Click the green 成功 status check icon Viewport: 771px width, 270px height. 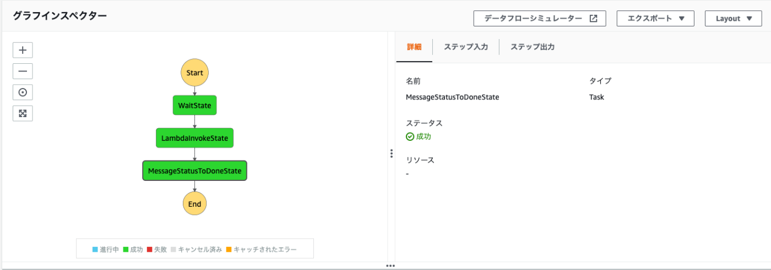point(410,137)
